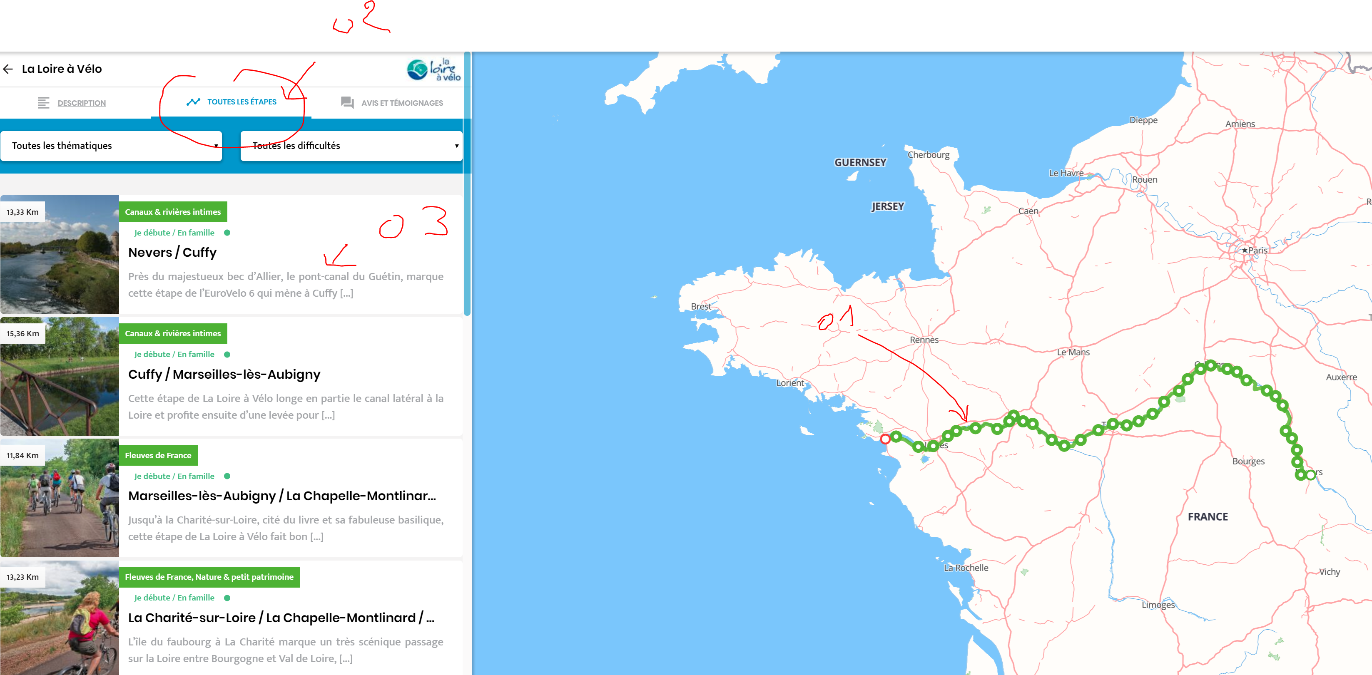
Task: Click the Limoges label on the map
Action: click(x=1158, y=605)
